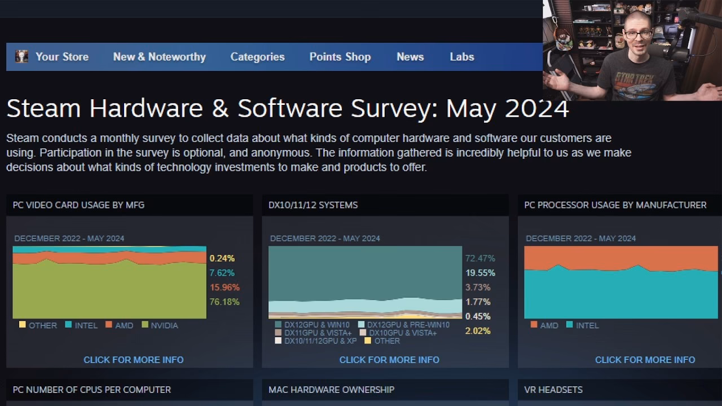Select the DX11GPU & VISTA+ legend swatch
The width and height of the screenshot is (722, 406).
point(278,333)
